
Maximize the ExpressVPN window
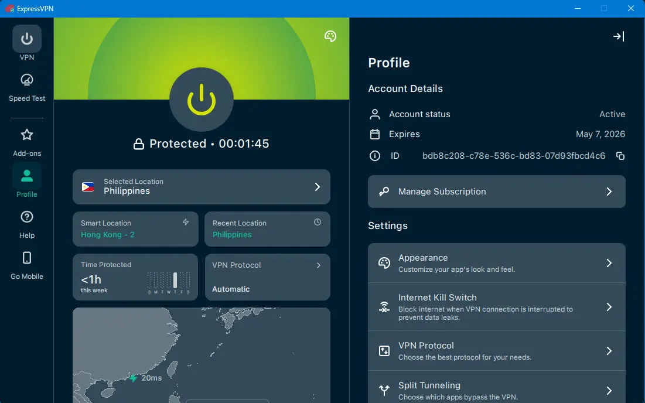click(x=604, y=8)
